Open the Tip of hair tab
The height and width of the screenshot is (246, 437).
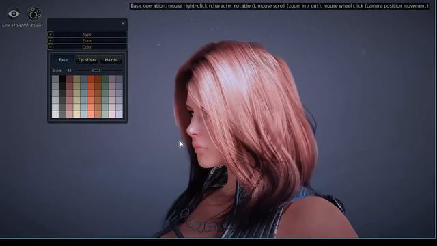click(87, 60)
